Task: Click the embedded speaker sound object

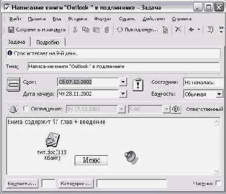Action: [x=131, y=157]
